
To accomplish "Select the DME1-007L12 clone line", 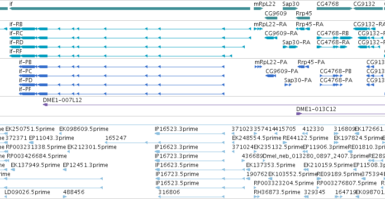I will point(214,105).
